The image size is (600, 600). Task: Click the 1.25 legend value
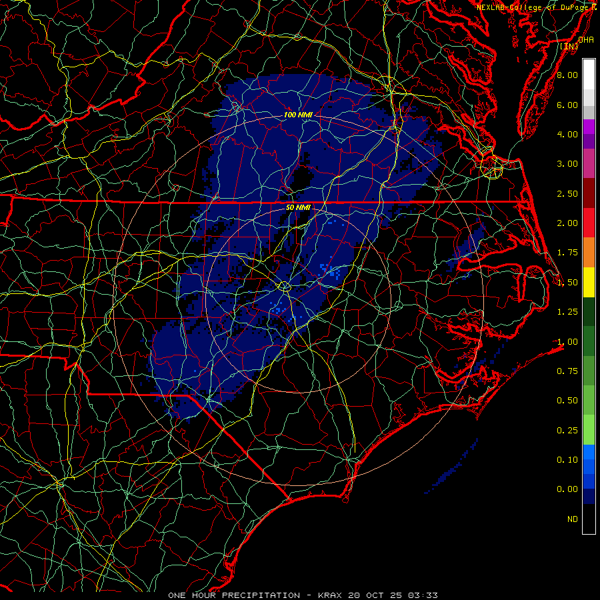click(567, 312)
